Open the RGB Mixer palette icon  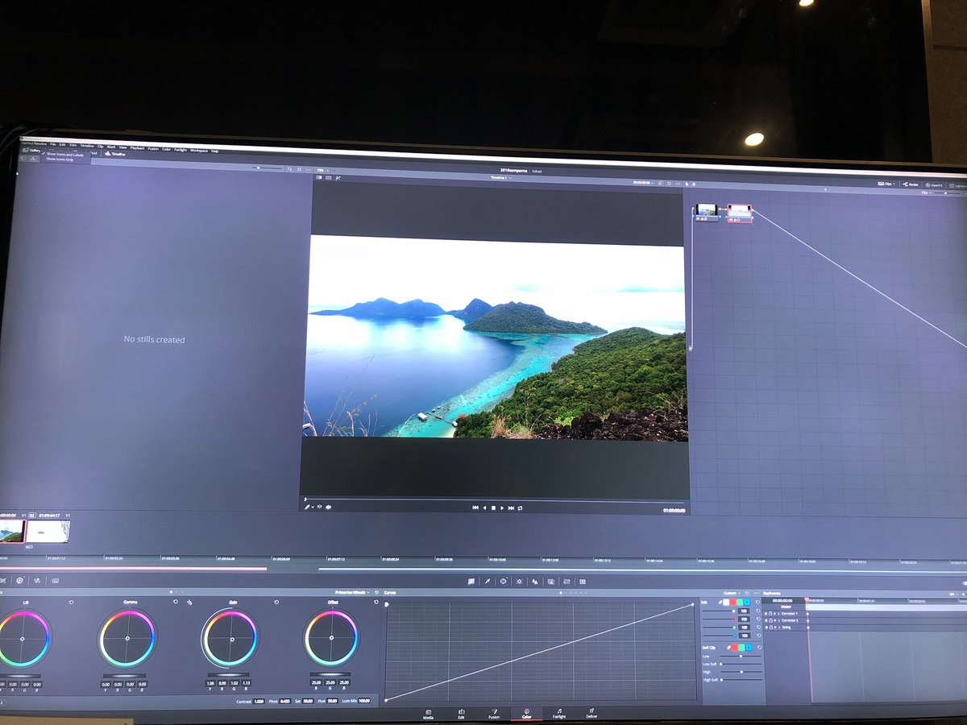click(x=37, y=581)
